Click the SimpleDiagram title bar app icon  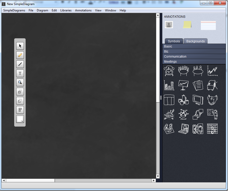coord(4,4)
